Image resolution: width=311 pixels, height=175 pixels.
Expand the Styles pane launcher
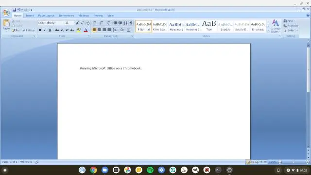coord(280,36)
